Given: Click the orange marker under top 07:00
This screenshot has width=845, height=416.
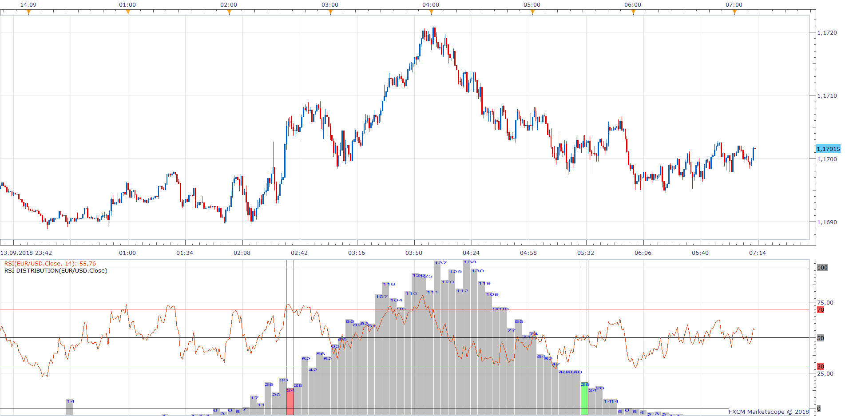Looking at the screenshot, I should coord(734,12).
